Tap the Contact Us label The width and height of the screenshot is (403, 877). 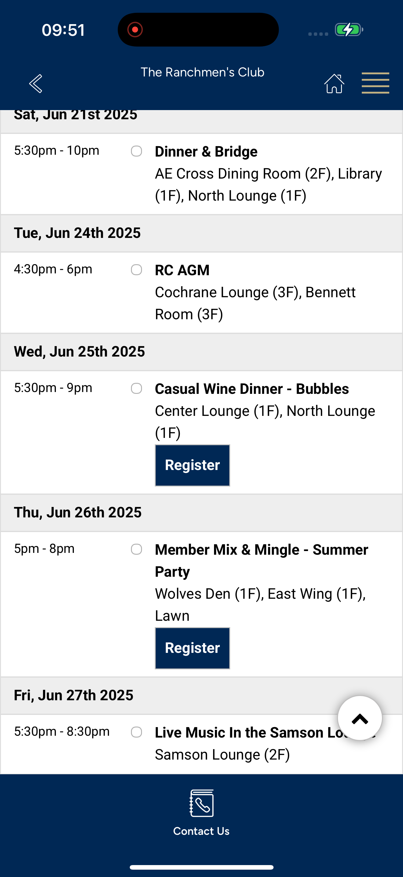tap(201, 831)
